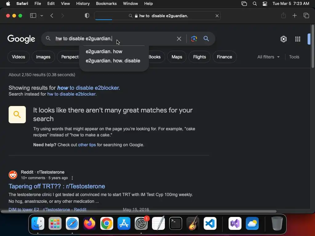Open a new tab with plus button
The width and height of the screenshot is (315, 236).
294,15
